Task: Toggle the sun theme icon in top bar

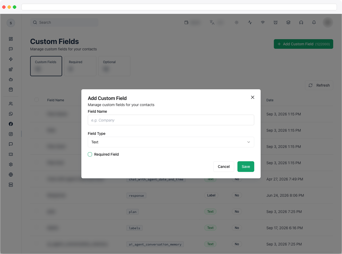Action: pos(237,22)
